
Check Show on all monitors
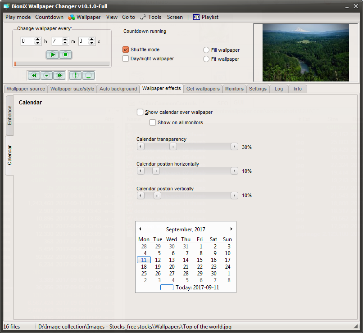pos(153,122)
